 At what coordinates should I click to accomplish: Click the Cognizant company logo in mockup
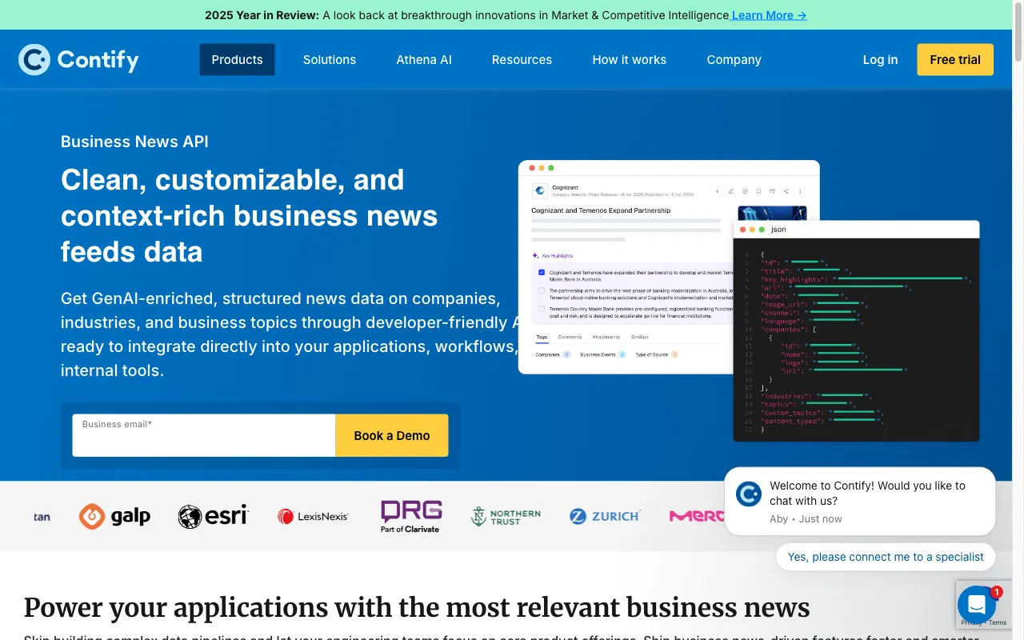coord(540,190)
